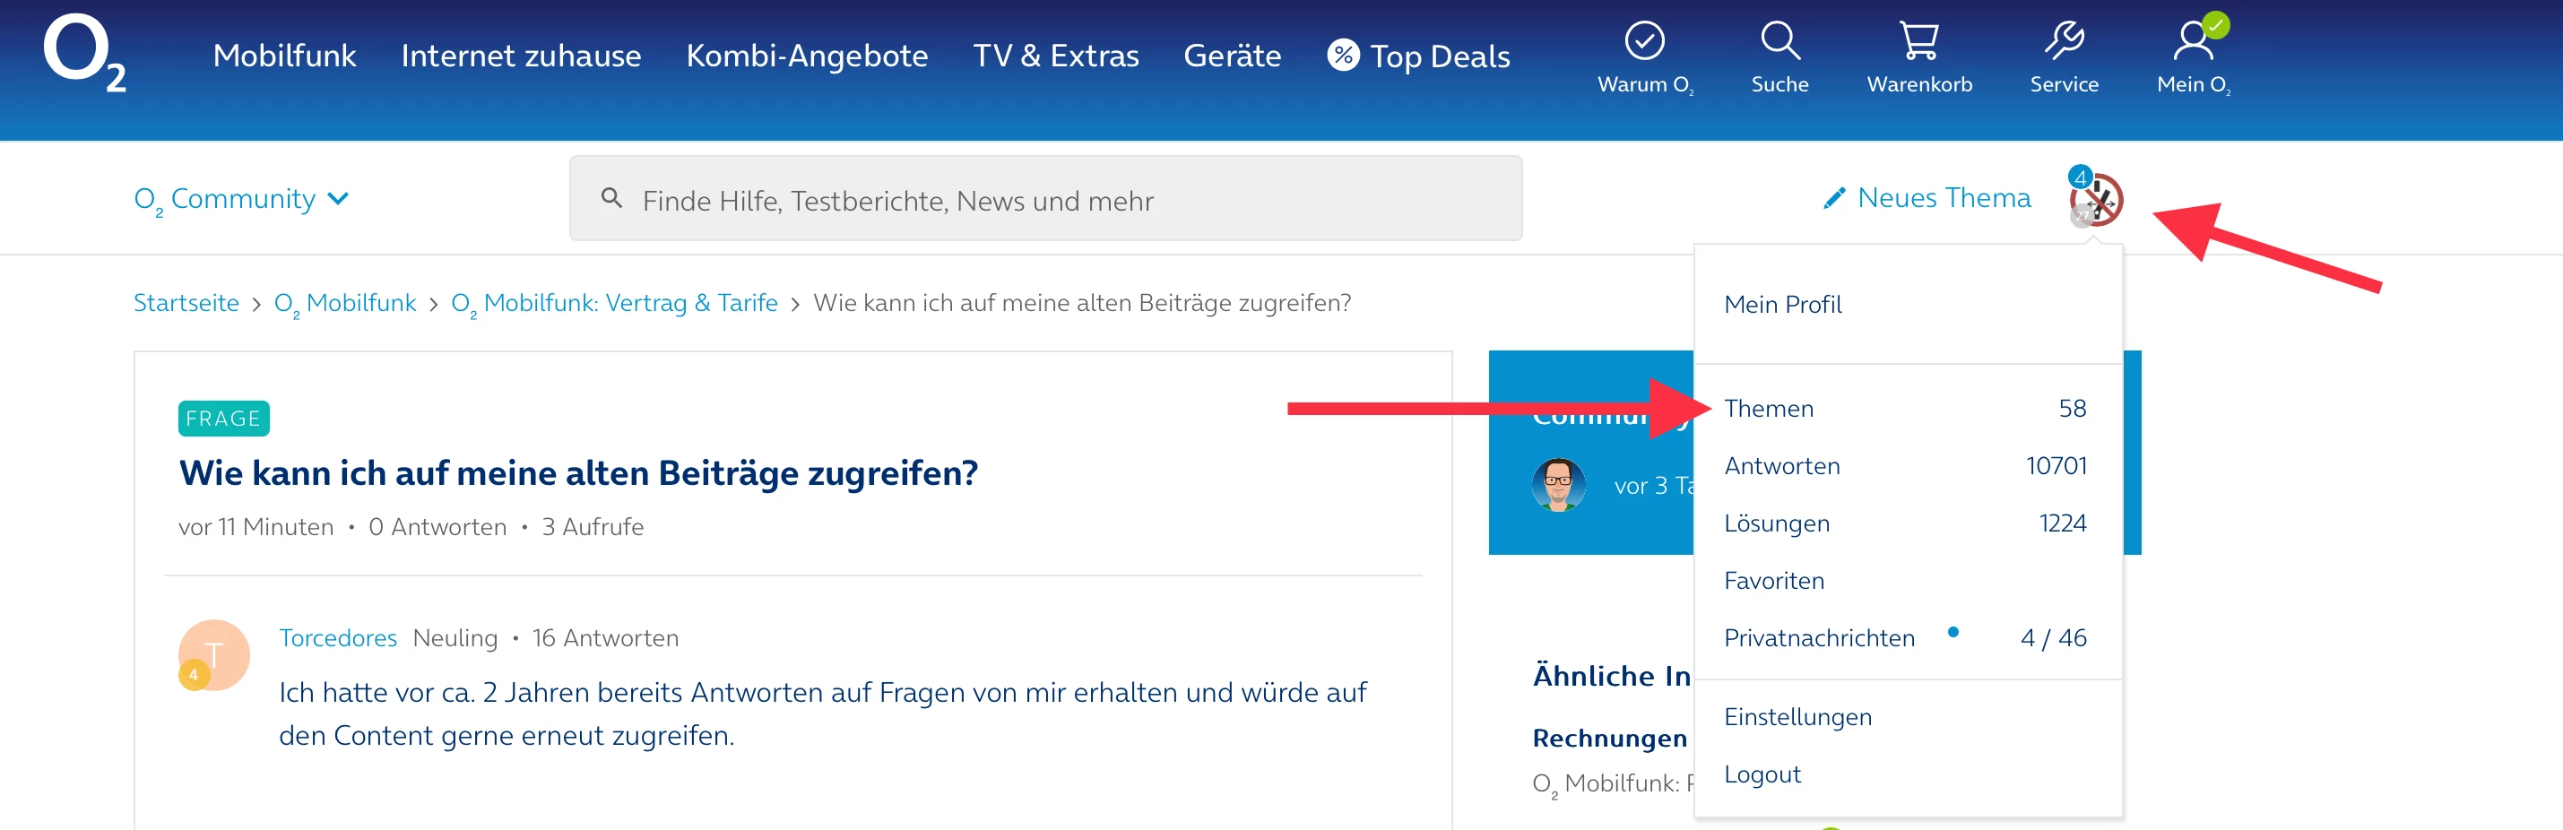Click Torcedores profile avatar
This screenshot has width=2563, height=830.
coord(213,655)
